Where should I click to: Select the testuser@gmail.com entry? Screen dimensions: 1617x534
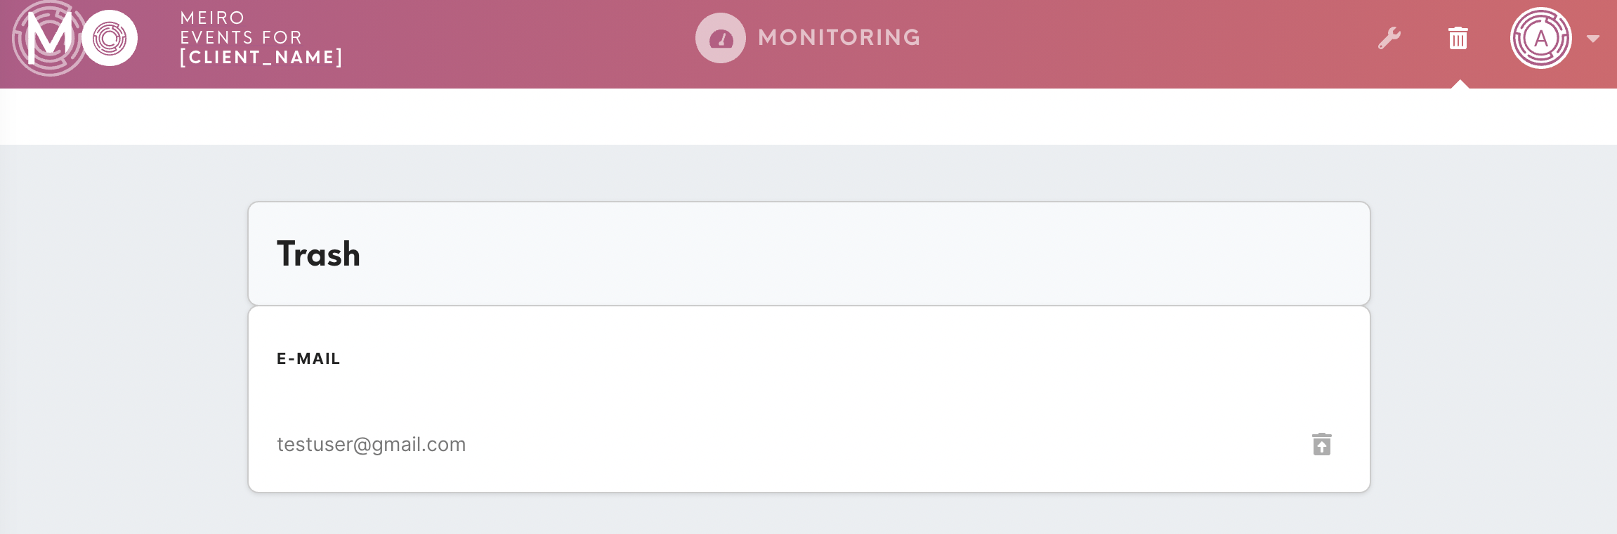coord(371,444)
